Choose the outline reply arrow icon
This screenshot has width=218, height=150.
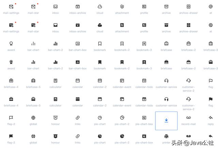click(211, 118)
